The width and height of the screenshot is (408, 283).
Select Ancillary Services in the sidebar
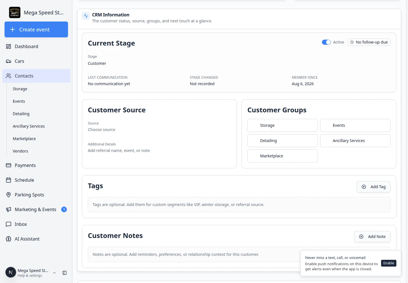pos(29,126)
